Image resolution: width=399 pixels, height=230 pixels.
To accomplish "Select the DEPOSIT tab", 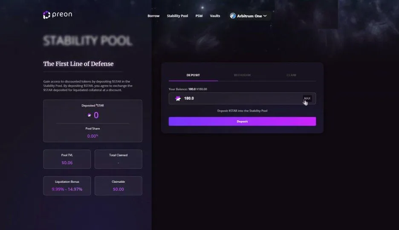I will [x=193, y=75].
